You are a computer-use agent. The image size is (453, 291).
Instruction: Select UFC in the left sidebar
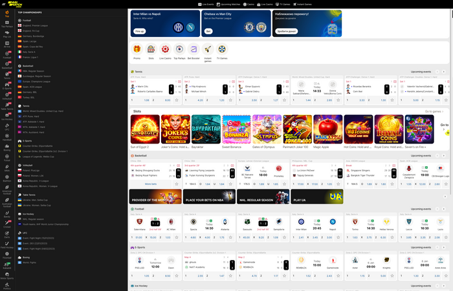(x=7, y=127)
